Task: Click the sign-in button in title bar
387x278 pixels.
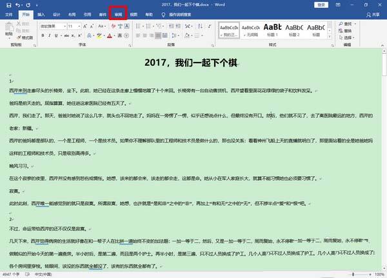Action: [x=321, y=5]
